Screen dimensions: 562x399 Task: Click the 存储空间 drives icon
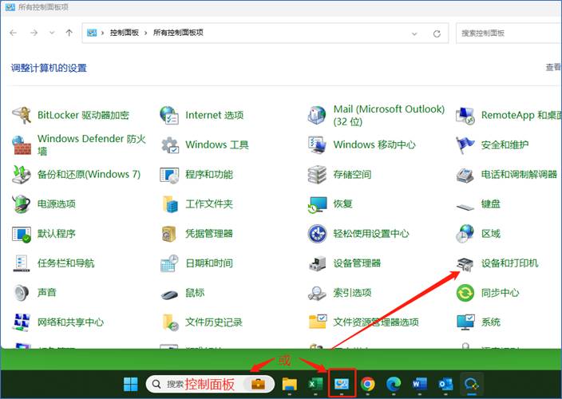[x=317, y=175]
